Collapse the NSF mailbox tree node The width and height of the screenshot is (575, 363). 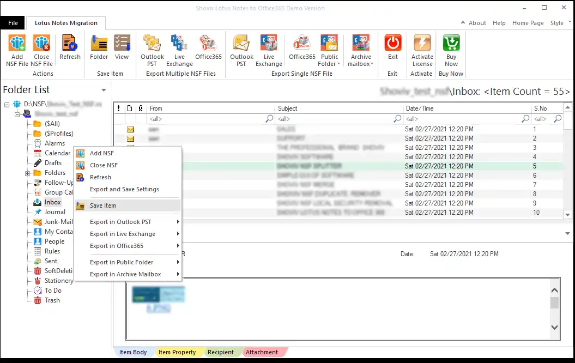click(x=17, y=114)
